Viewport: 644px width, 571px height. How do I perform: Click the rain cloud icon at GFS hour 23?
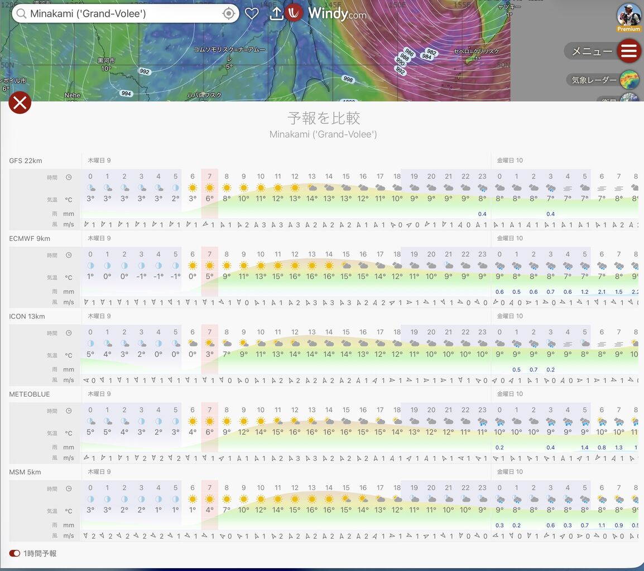(483, 188)
